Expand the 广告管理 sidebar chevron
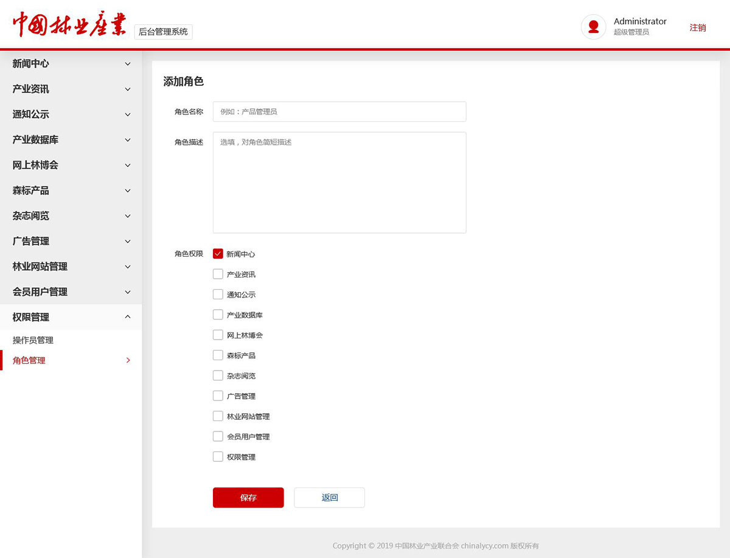This screenshot has width=730, height=558. (x=128, y=242)
